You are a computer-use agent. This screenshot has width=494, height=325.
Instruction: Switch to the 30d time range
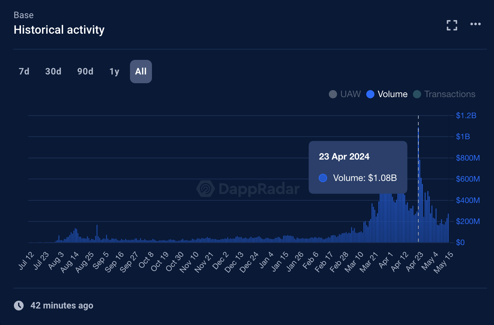click(x=53, y=72)
